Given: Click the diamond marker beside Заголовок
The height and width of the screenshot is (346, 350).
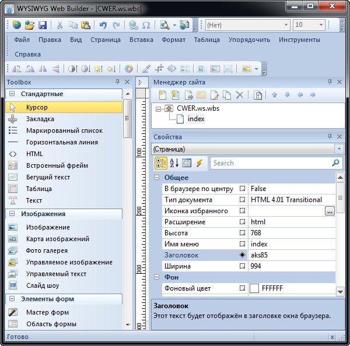Looking at the screenshot, I should (x=242, y=255).
